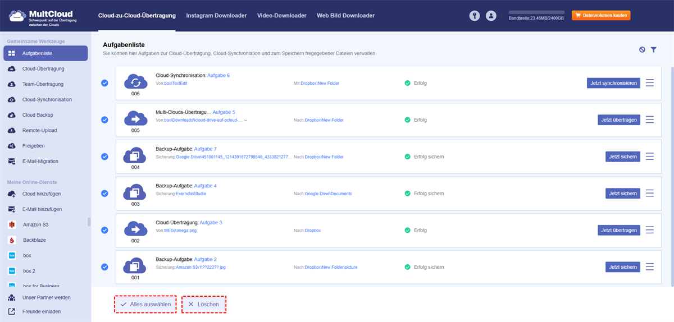
Task: Open the Video-Downloader tab
Action: pyautogui.click(x=282, y=16)
